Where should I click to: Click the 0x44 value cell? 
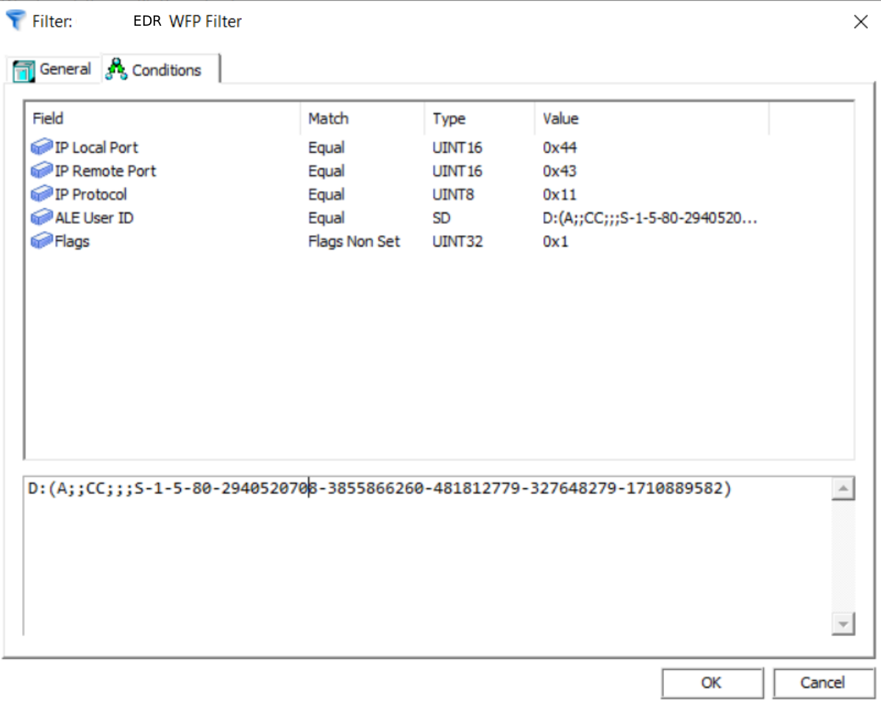[x=560, y=148]
